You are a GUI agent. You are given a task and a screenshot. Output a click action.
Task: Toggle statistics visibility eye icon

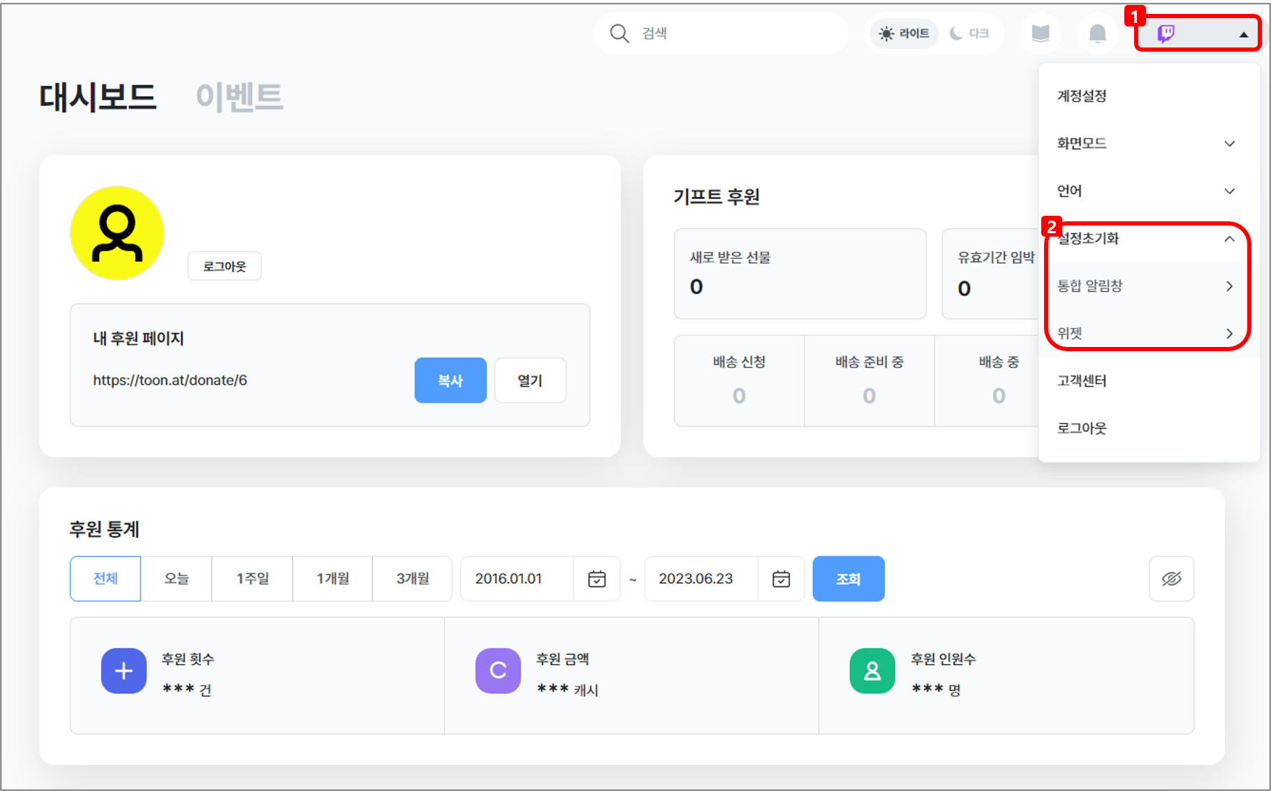(x=1171, y=579)
